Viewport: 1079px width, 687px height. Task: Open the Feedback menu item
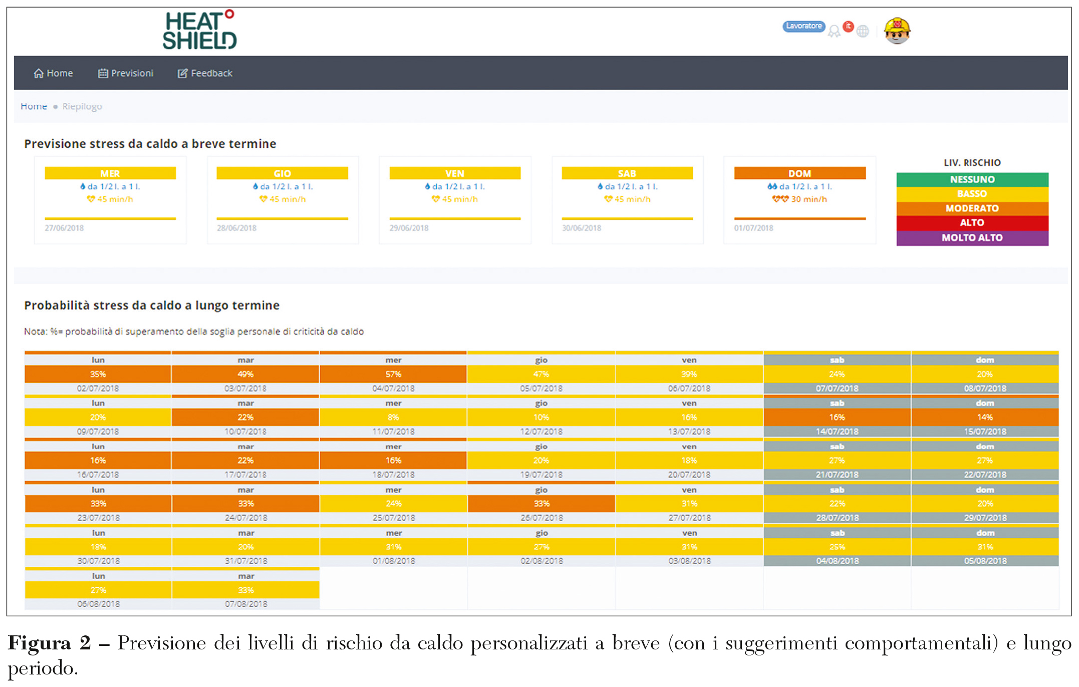[211, 74]
